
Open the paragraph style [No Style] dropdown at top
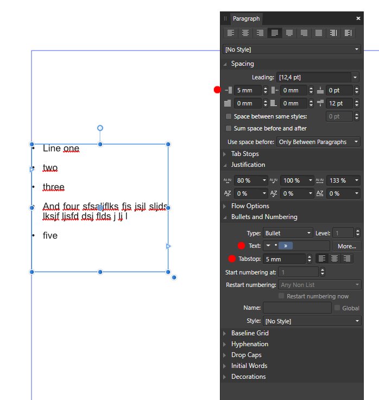point(292,49)
